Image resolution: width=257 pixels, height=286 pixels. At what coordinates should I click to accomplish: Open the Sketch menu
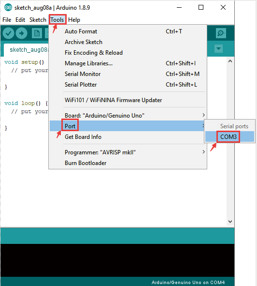tap(38, 20)
